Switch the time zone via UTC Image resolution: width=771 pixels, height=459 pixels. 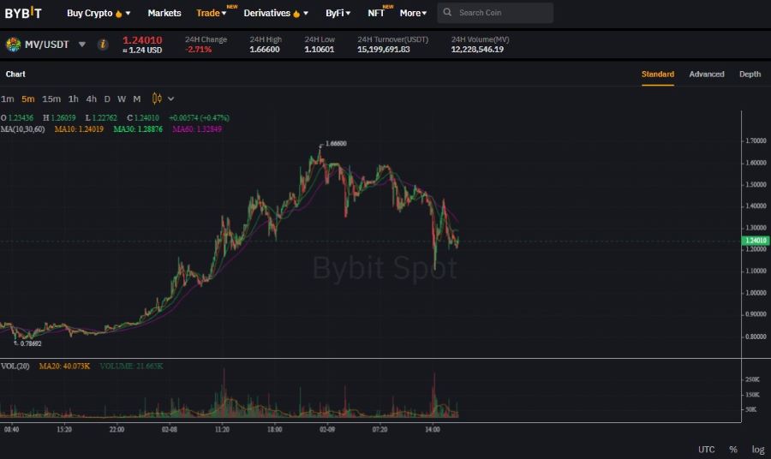point(706,450)
